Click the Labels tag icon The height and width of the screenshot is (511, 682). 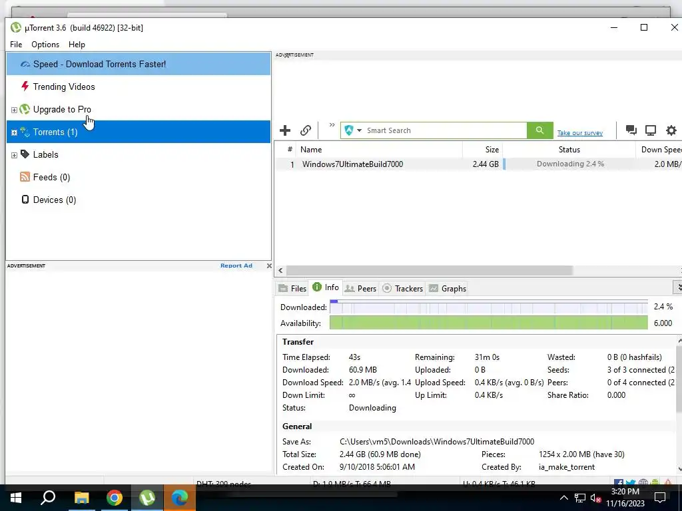pyautogui.click(x=25, y=154)
